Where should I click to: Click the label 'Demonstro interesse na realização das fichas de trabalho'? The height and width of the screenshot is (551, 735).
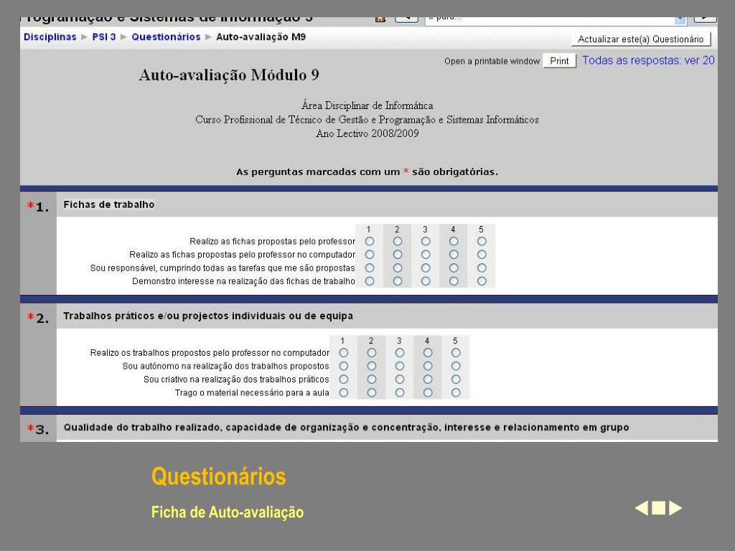(243, 281)
